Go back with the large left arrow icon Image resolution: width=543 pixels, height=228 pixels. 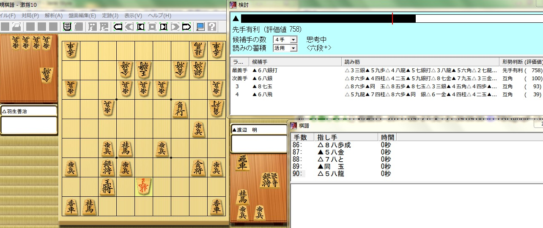[x=118, y=27]
